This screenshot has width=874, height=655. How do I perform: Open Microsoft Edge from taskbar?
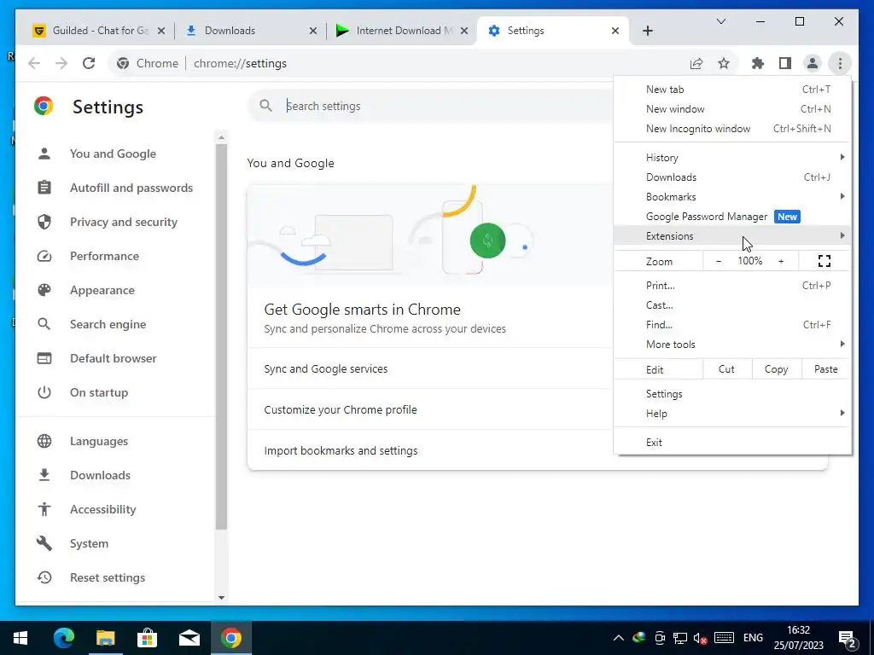point(64,638)
